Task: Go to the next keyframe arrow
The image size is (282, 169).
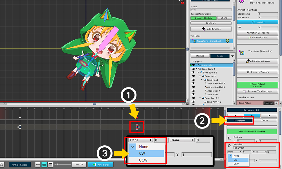Action: 269,116
